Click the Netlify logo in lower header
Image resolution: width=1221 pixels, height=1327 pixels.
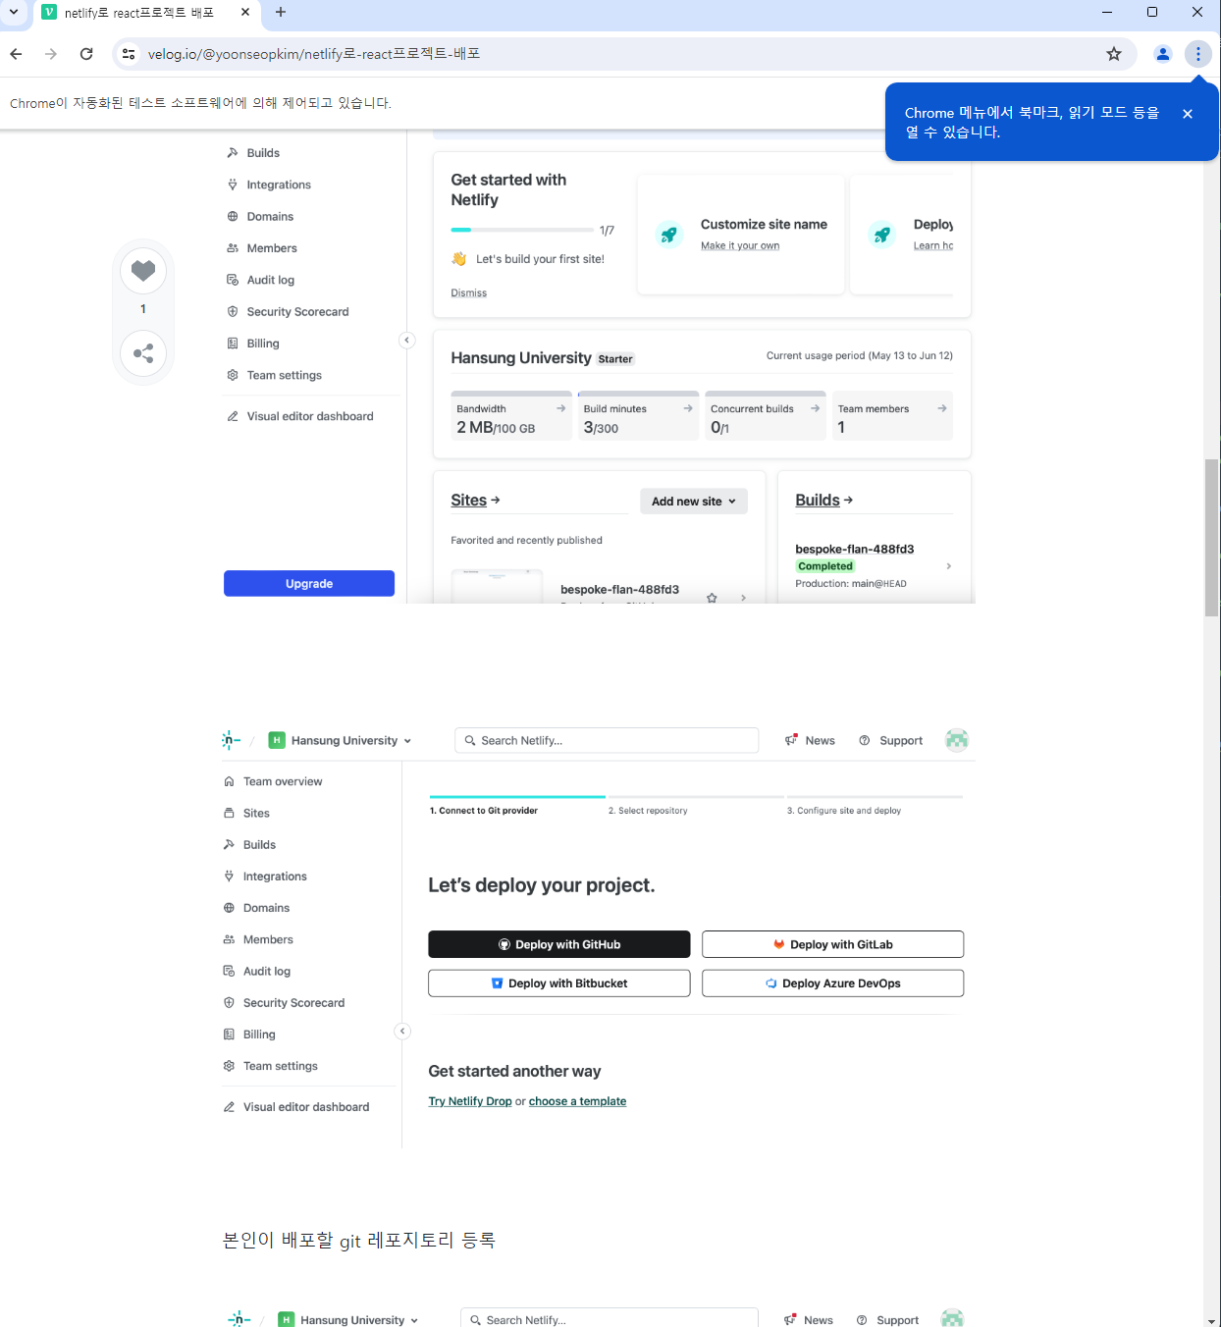click(232, 740)
